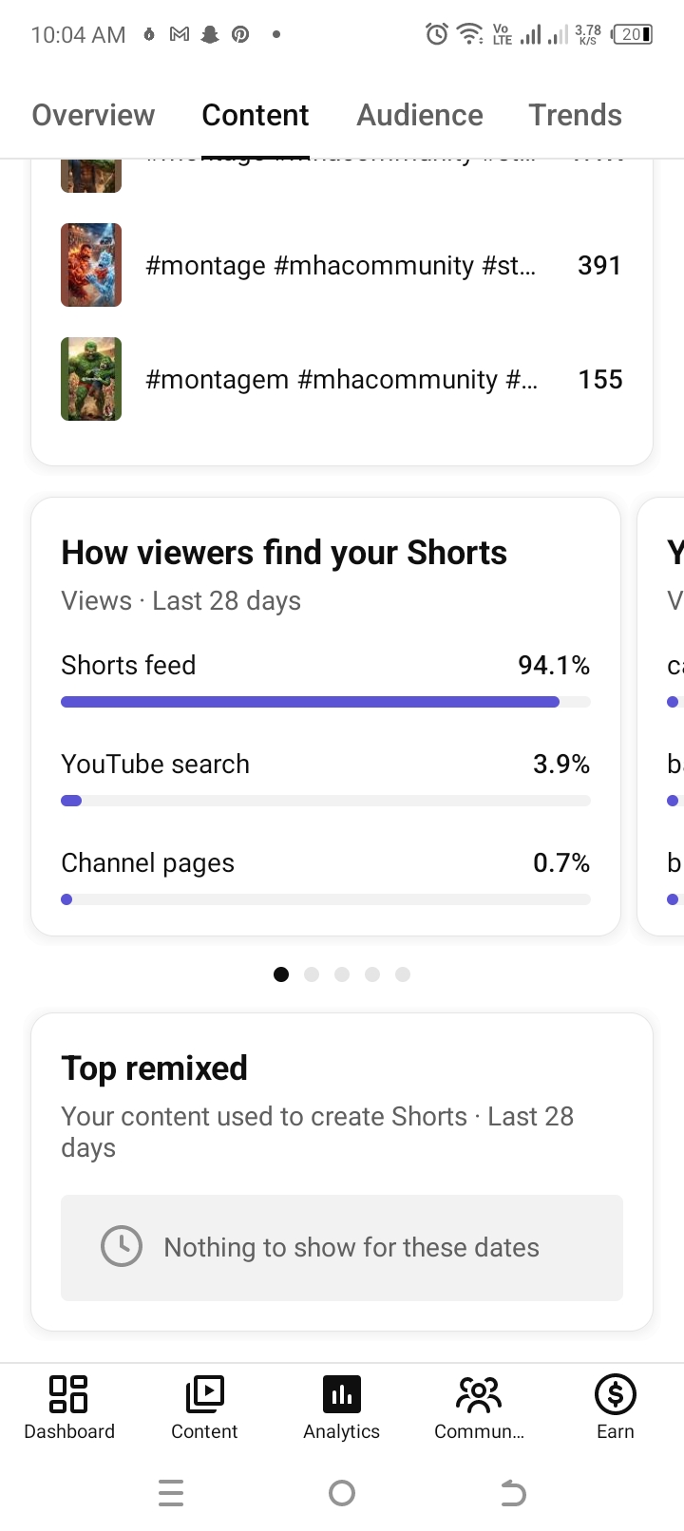Tap the Earn dollar sign icon
This screenshot has width=684, height=1531.
[x=616, y=1393]
